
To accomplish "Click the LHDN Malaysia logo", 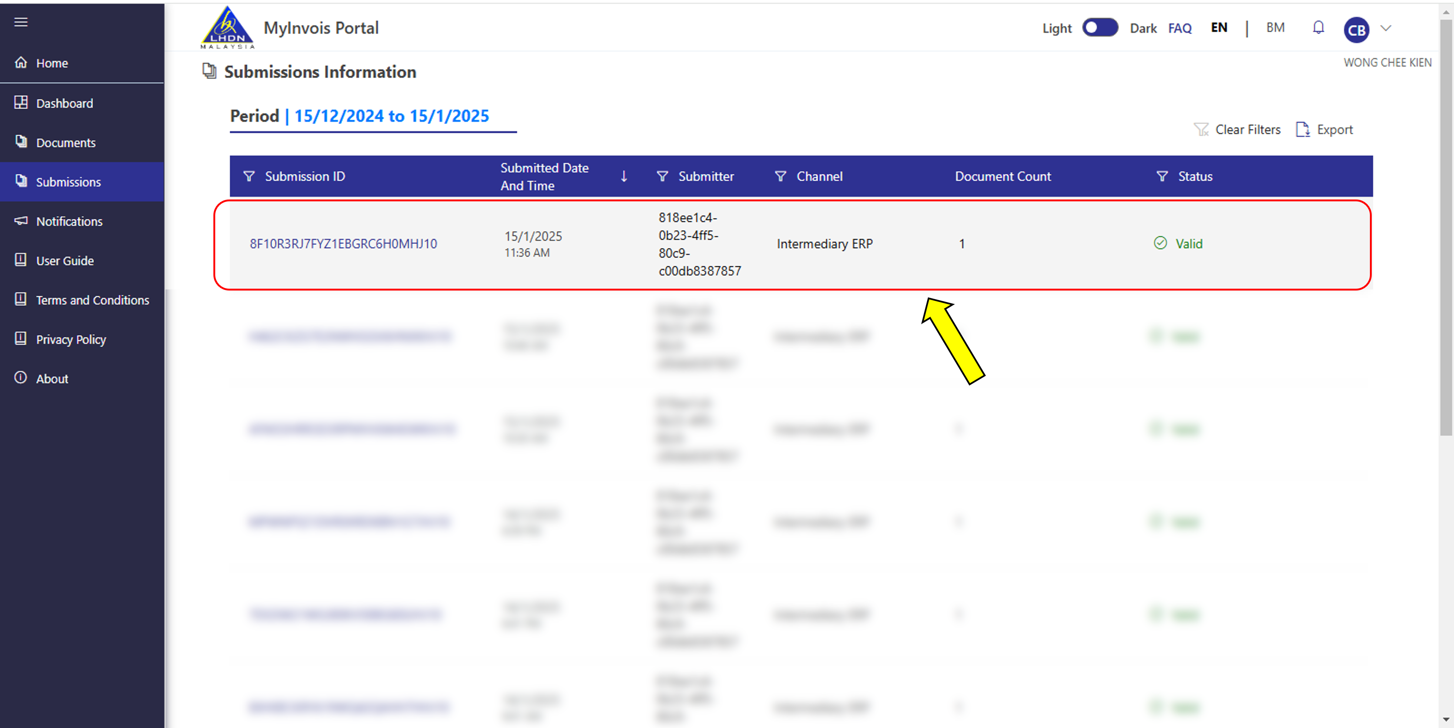I will [x=227, y=28].
